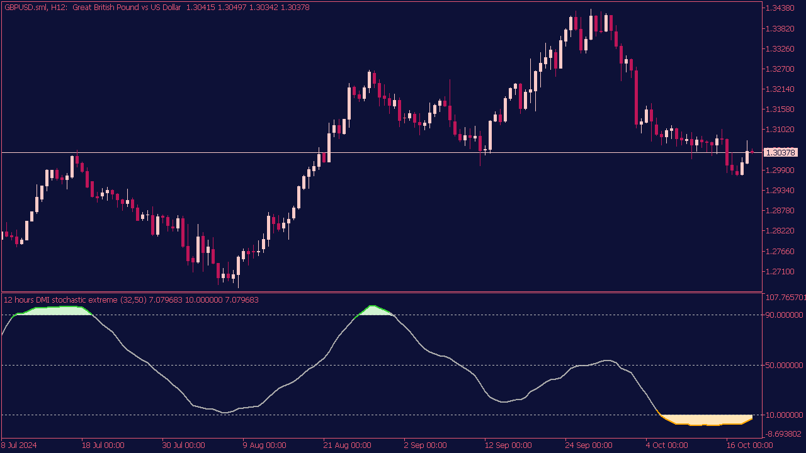Click the 10.000000 indicator level label
Viewport: 806px width, 453px height.
(x=785, y=415)
